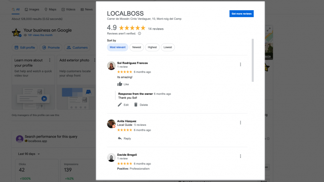The image size is (324, 182).
Task: Switch to the Videos search tab
Action: pyautogui.click(x=68, y=10)
